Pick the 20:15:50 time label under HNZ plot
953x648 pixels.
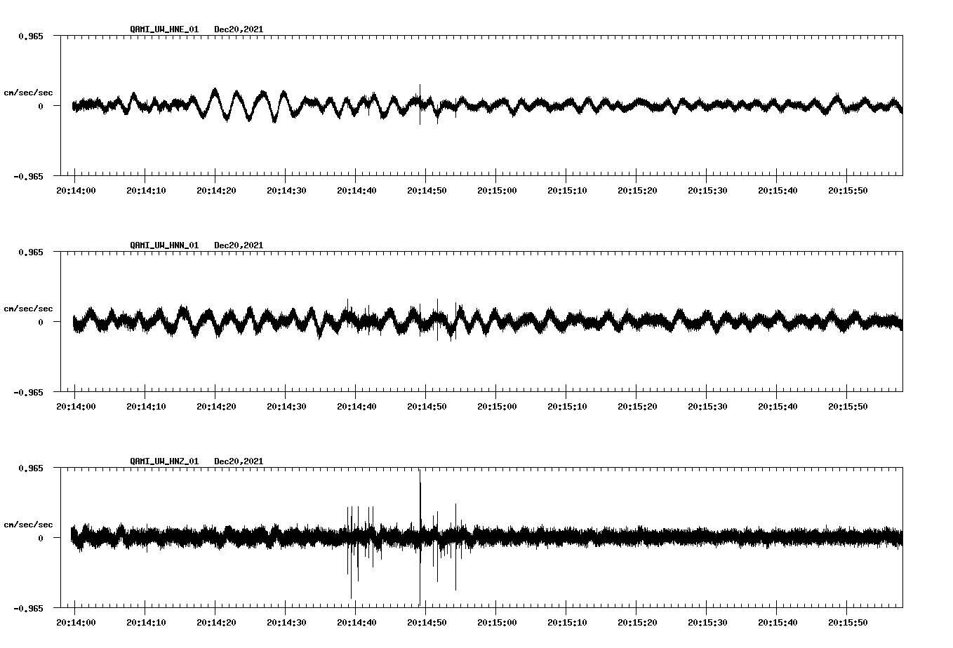pyautogui.click(x=848, y=623)
